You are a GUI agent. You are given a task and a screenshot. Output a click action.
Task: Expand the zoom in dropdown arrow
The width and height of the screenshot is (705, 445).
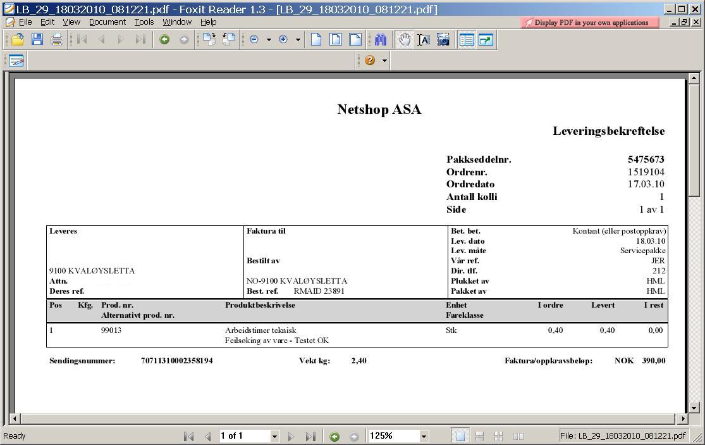pos(298,40)
